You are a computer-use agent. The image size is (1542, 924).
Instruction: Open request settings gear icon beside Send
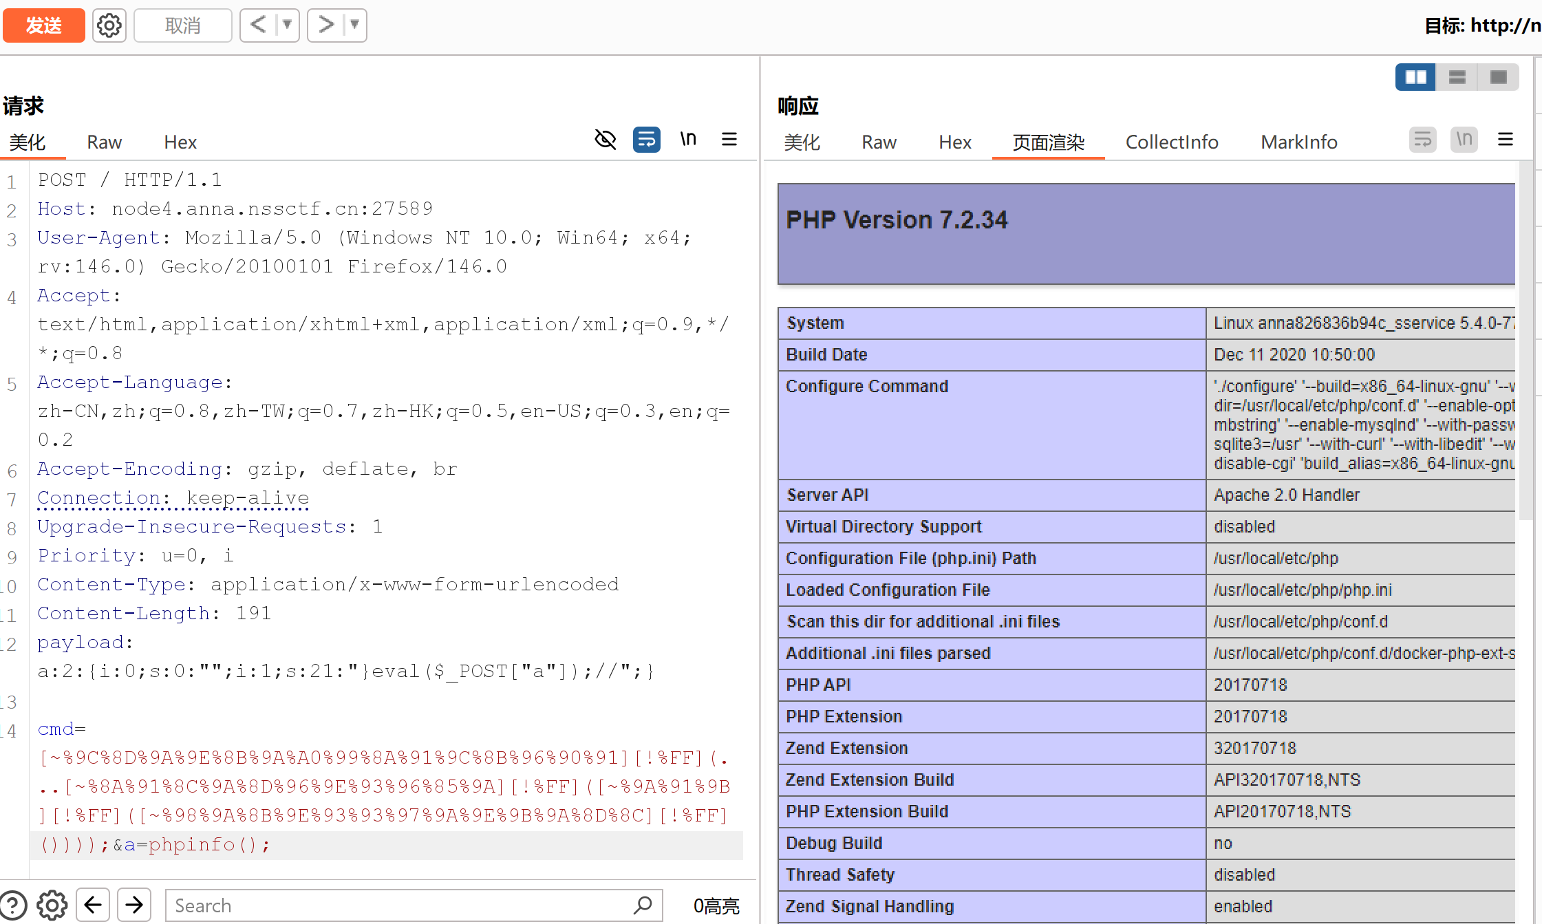click(109, 25)
